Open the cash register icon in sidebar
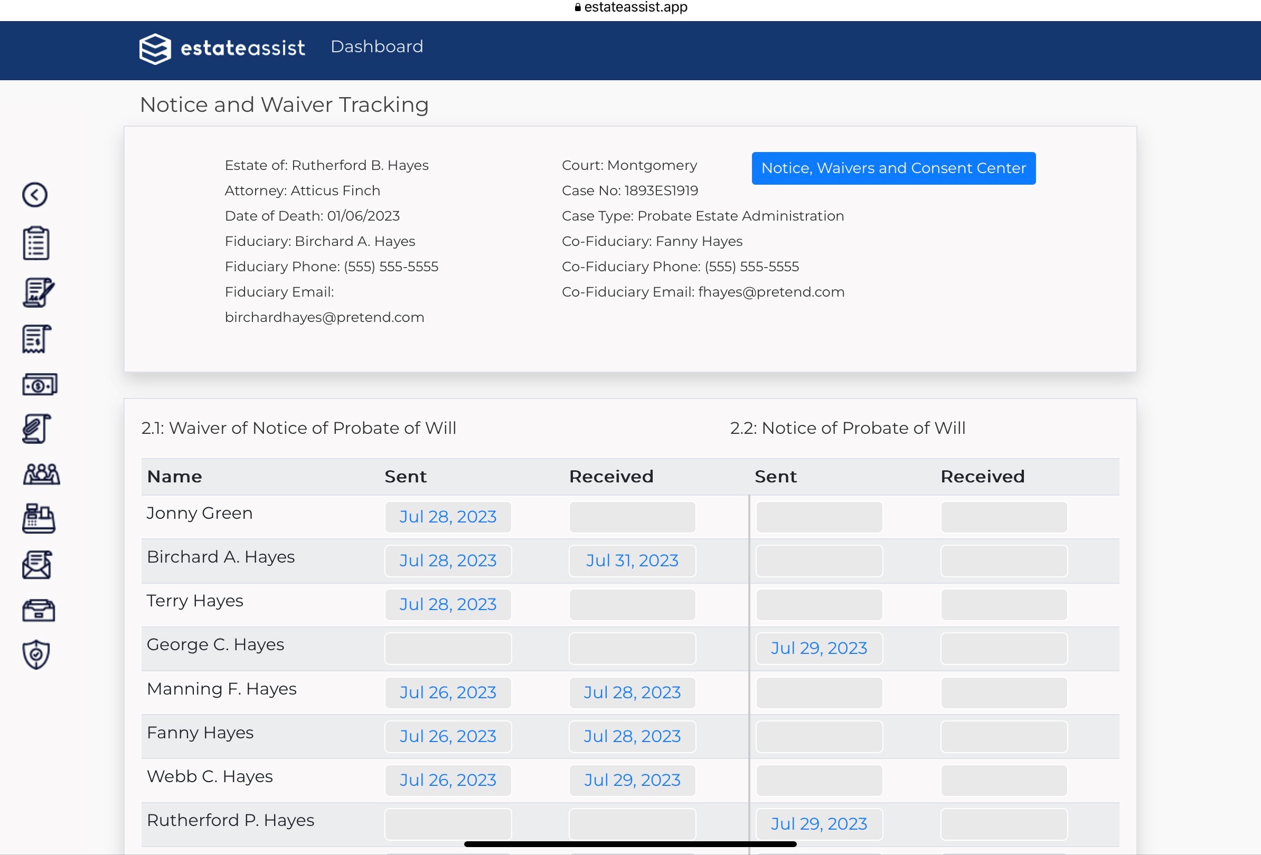Image resolution: width=1261 pixels, height=855 pixels. point(39,519)
